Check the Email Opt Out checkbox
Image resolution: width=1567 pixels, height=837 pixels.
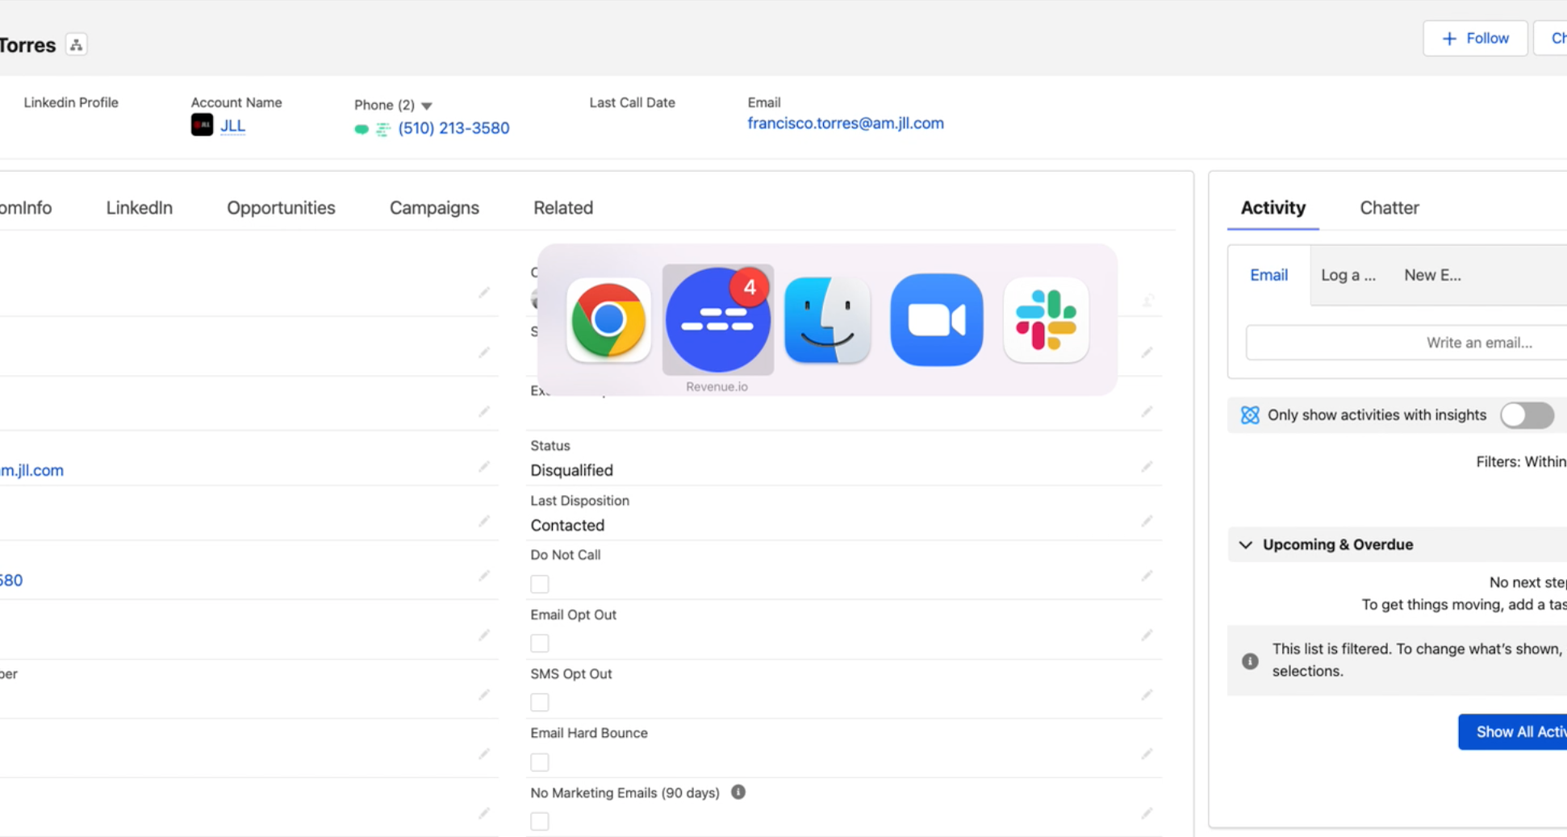click(x=540, y=643)
